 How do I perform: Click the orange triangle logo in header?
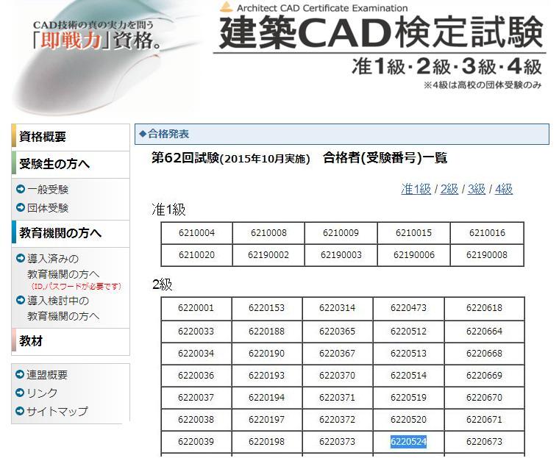click(x=226, y=7)
